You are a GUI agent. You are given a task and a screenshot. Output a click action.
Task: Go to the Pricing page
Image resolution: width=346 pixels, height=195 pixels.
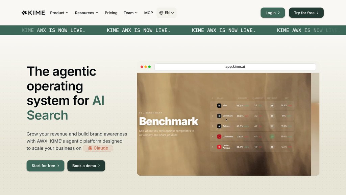[111, 13]
